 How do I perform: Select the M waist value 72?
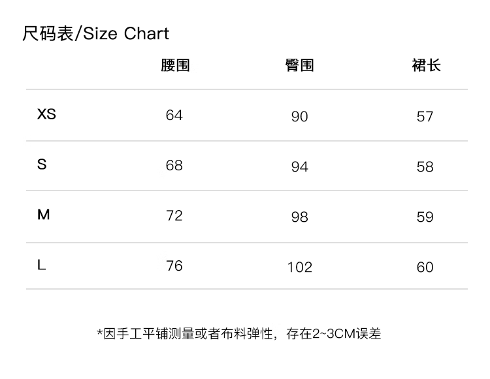click(174, 216)
